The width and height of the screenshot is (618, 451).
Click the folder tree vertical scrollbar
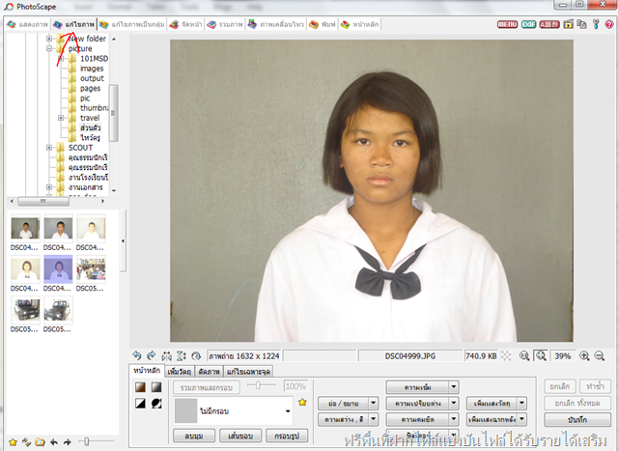click(114, 114)
